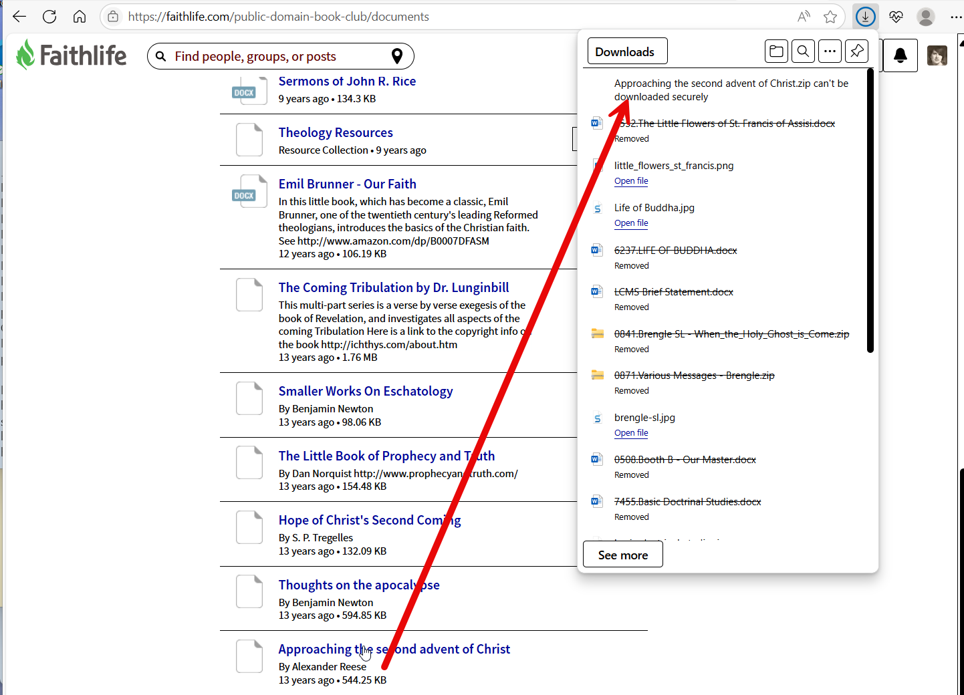Go back with browser back arrow

tap(19, 17)
